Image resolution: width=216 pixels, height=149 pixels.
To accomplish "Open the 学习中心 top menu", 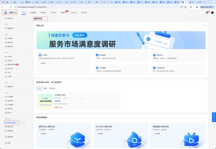I will [x=74, y=13].
